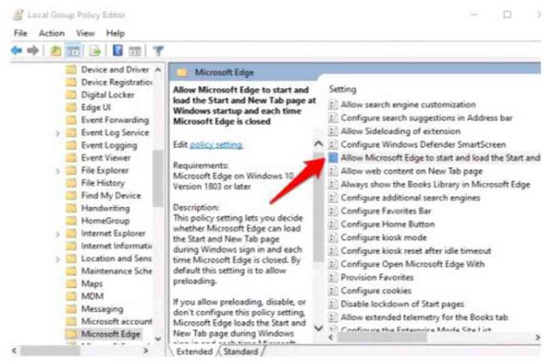
Task: Expand the Internet Explorer tree node
Action: click(58, 234)
